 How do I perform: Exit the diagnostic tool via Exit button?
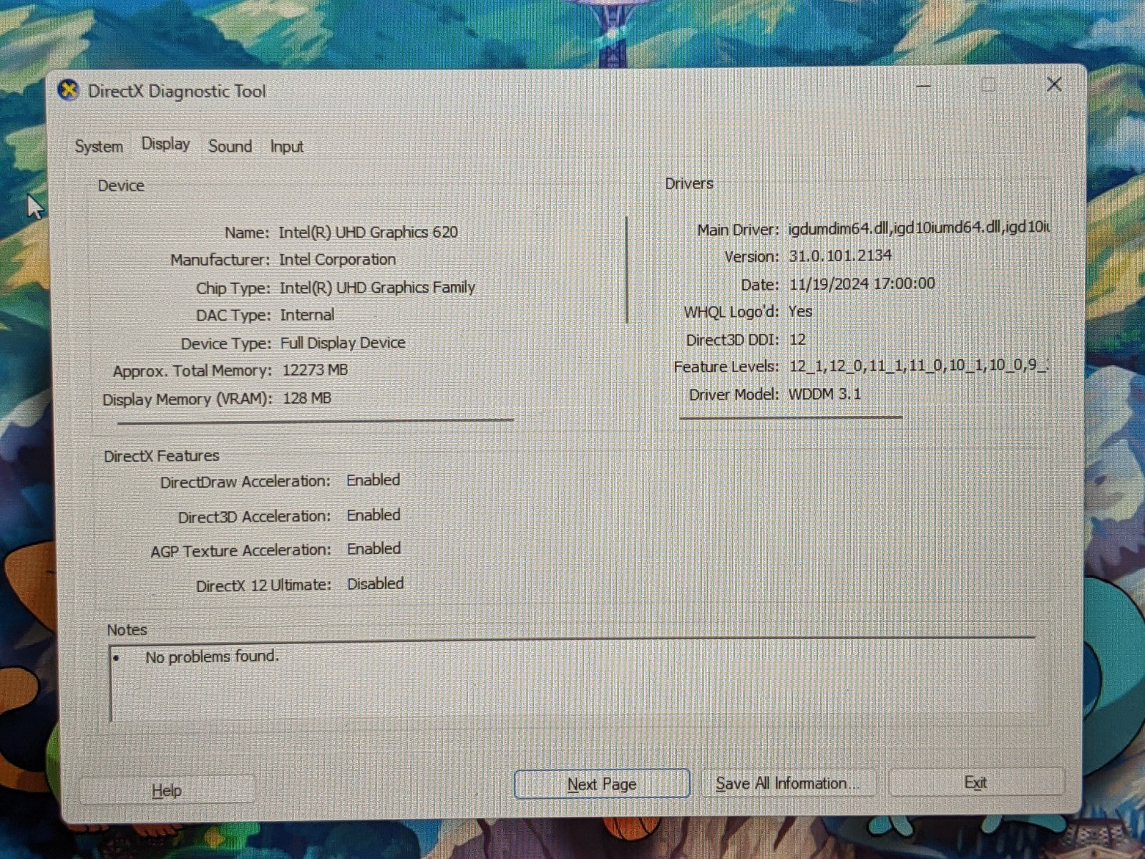(x=975, y=783)
